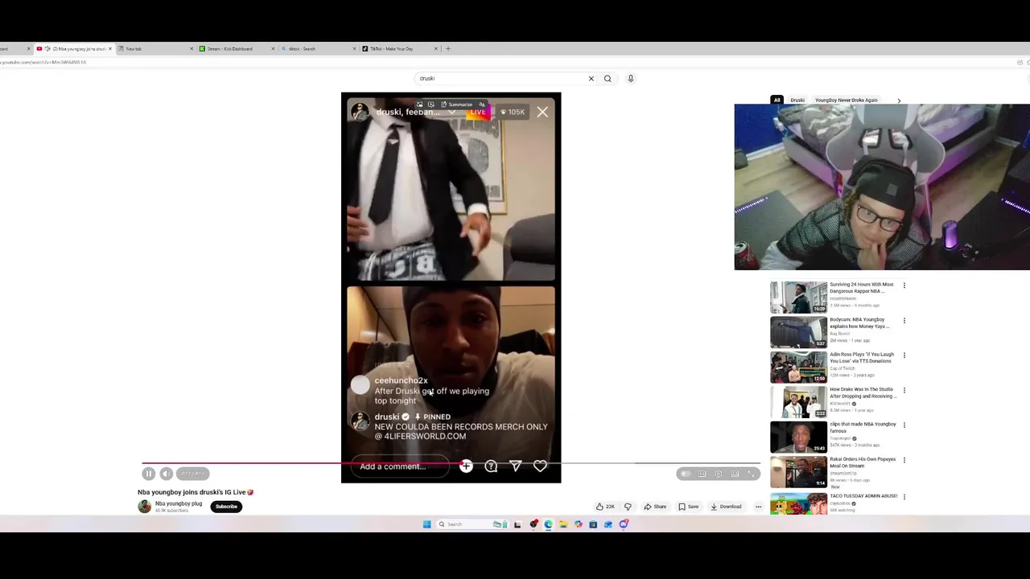
Task: Open the player settings gear
Action: click(x=719, y=474)
